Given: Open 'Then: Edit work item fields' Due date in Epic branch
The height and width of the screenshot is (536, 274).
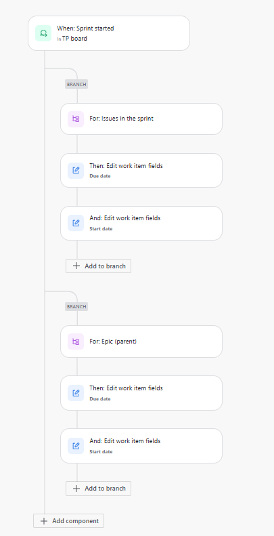Looking at the screenshot, I should pyautogui.click(x=141, y=393).
